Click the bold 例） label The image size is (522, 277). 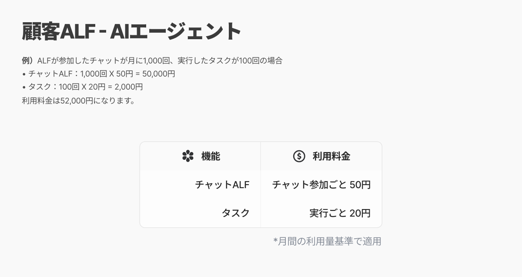click(29, 61)
